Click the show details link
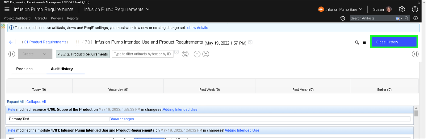 [x=198, y=28]
